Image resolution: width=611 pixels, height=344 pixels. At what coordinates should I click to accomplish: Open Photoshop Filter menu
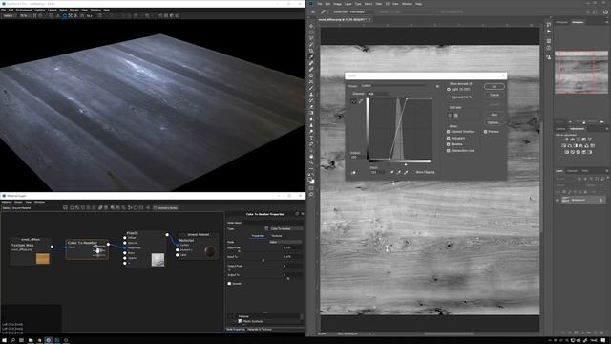coord(378,4)
